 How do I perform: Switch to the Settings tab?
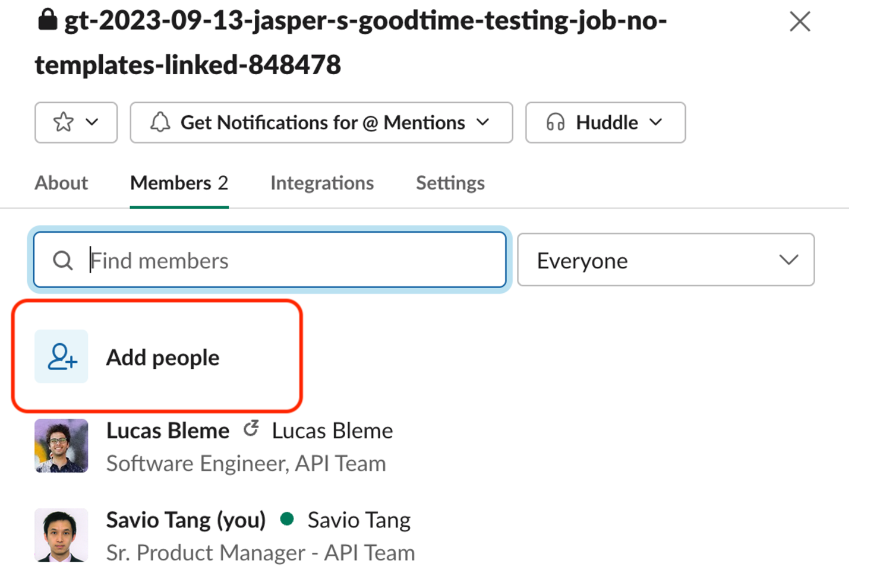[450, 183]
